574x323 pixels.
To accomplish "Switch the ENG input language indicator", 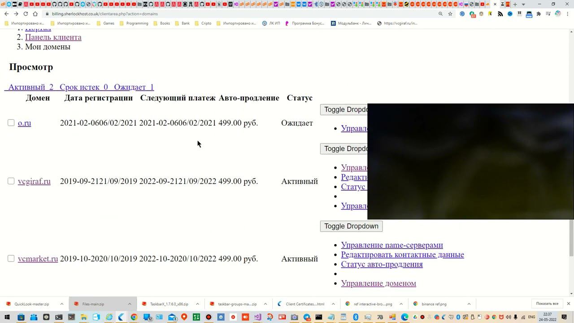I will coord(532,317).
